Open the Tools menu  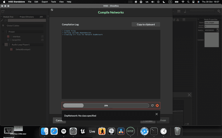(53, 2)
